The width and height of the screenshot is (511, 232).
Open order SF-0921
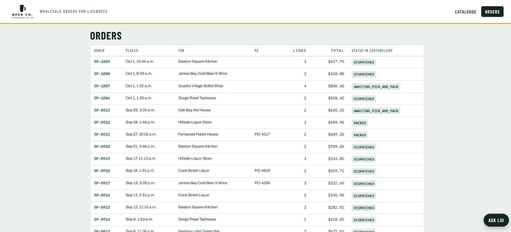(x=102, y=135)
